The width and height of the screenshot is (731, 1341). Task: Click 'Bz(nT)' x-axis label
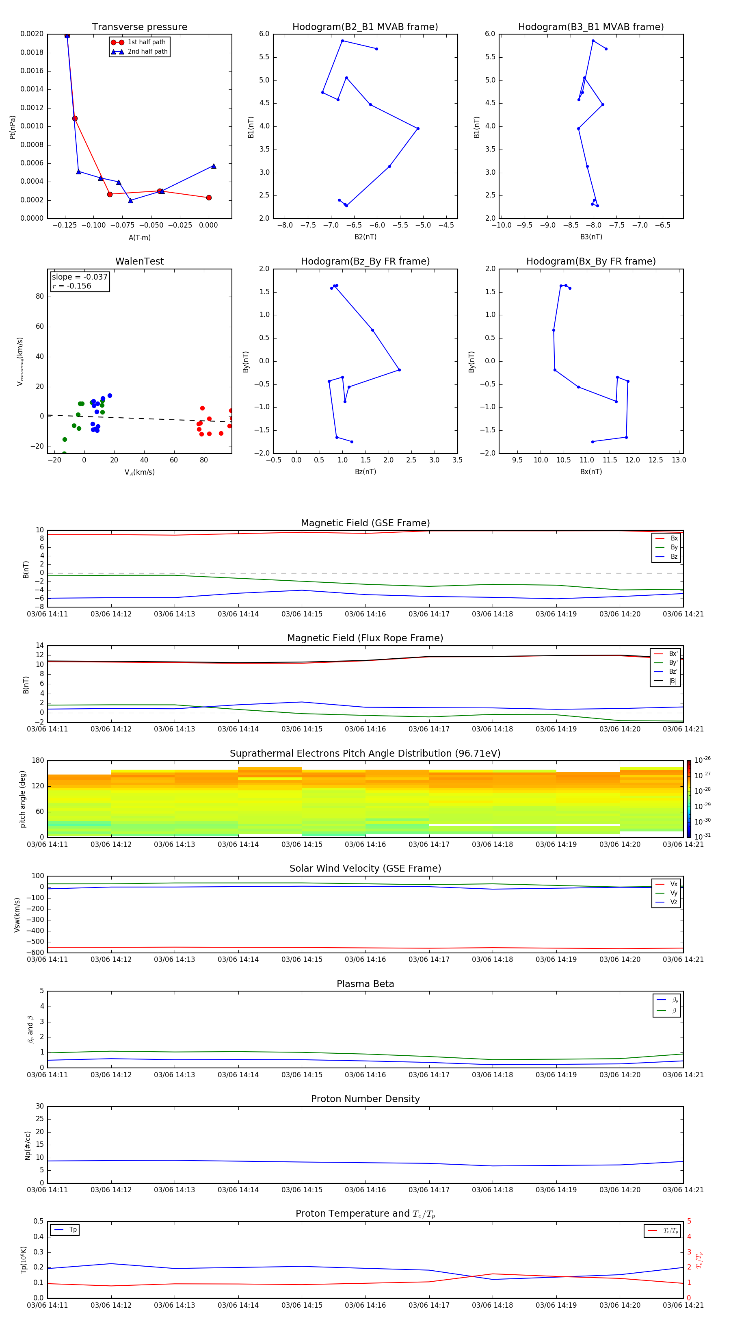coord(365,472)
